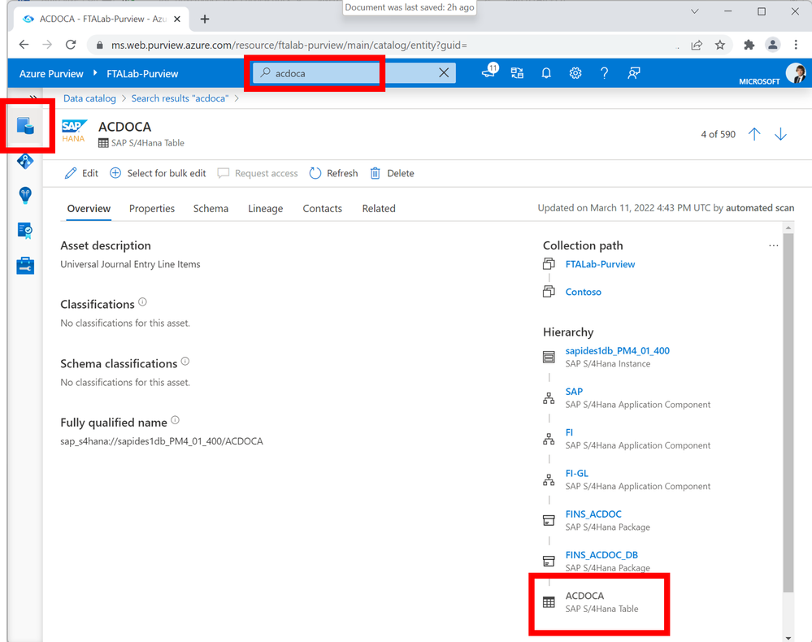Open the Collection path ellipsis menu
Image resolution: width=812 pixels, height=642 pixels.
coord(773,245)
